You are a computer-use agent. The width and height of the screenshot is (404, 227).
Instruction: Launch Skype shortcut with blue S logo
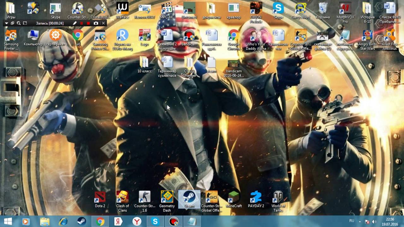(x=278, y=11)
